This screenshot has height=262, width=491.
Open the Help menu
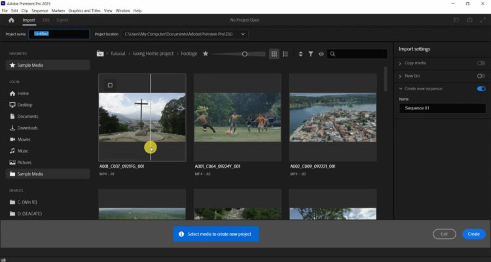[137, 10]
